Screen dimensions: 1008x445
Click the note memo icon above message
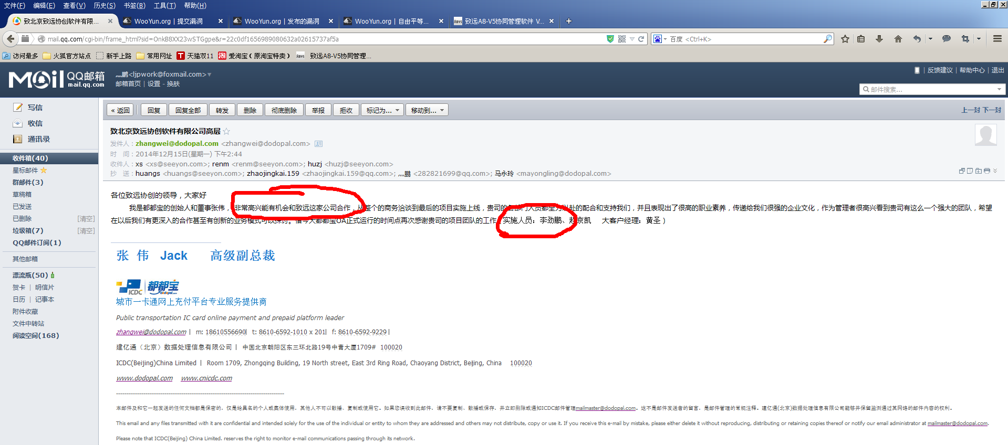[970, 171]
